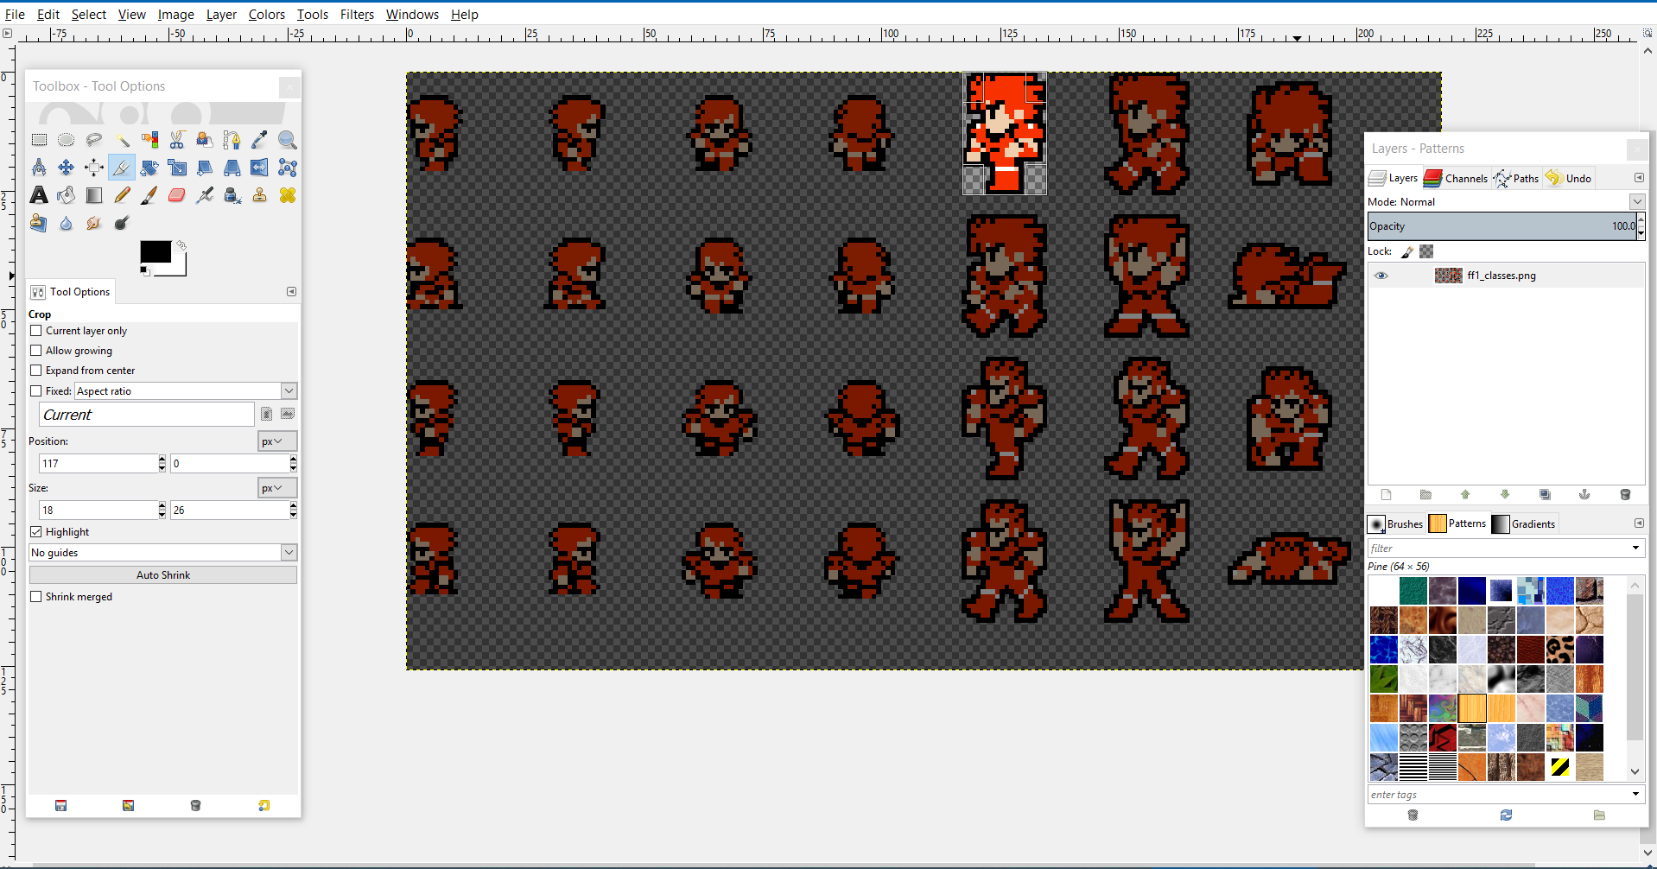Select the Scissors Select tool
Viewport: 1657px width, 869px height.
[x=177, y=140]
